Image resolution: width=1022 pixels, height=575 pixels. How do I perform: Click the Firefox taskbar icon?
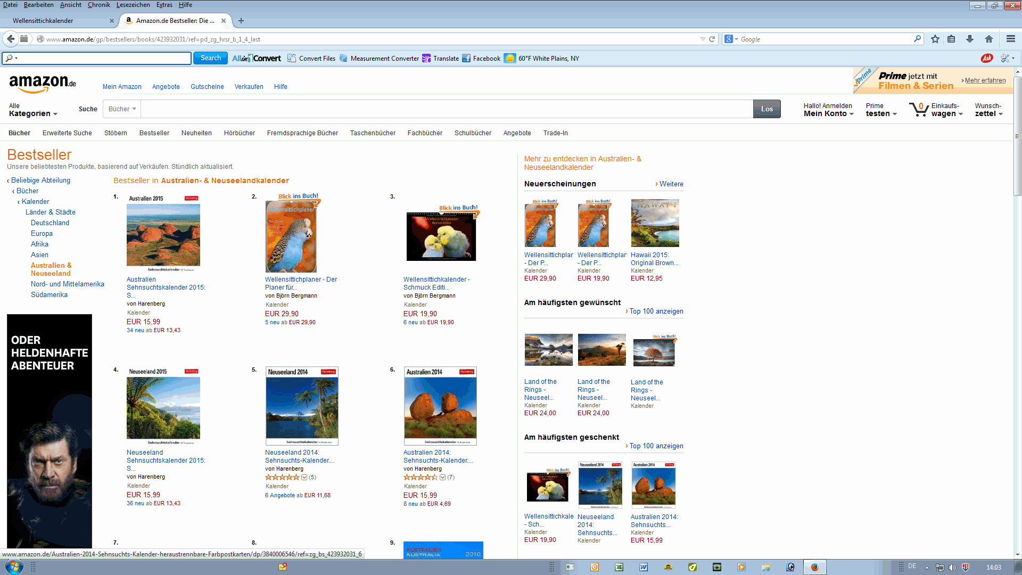tap(815, 567)
